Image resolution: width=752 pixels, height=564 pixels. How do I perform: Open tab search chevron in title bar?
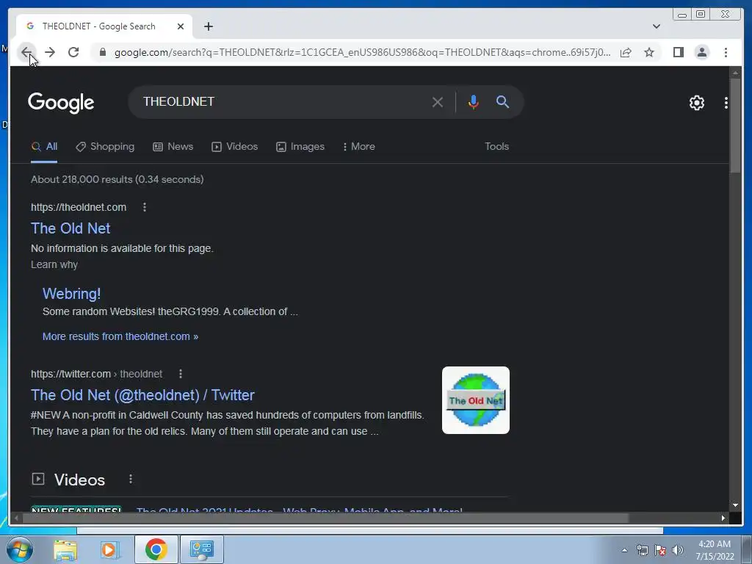coord(656,26)
